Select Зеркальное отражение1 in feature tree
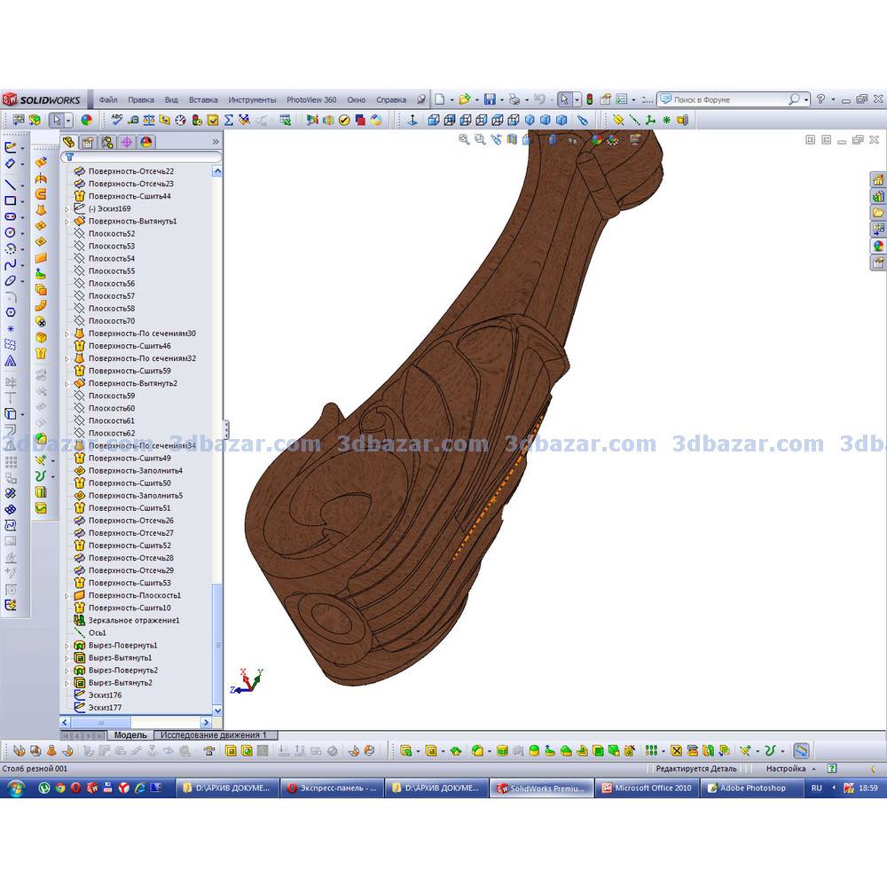This screenshot has height=887, width=887. [x=133, y=620]
